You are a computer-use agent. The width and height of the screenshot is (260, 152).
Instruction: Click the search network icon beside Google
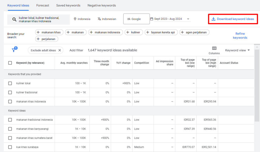point(129,19)
